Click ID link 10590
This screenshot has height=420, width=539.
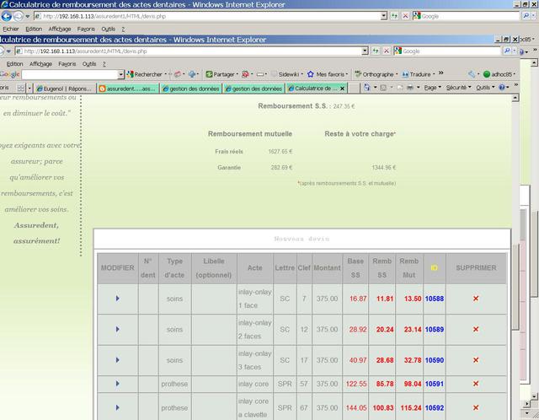(x=434, y=360)
